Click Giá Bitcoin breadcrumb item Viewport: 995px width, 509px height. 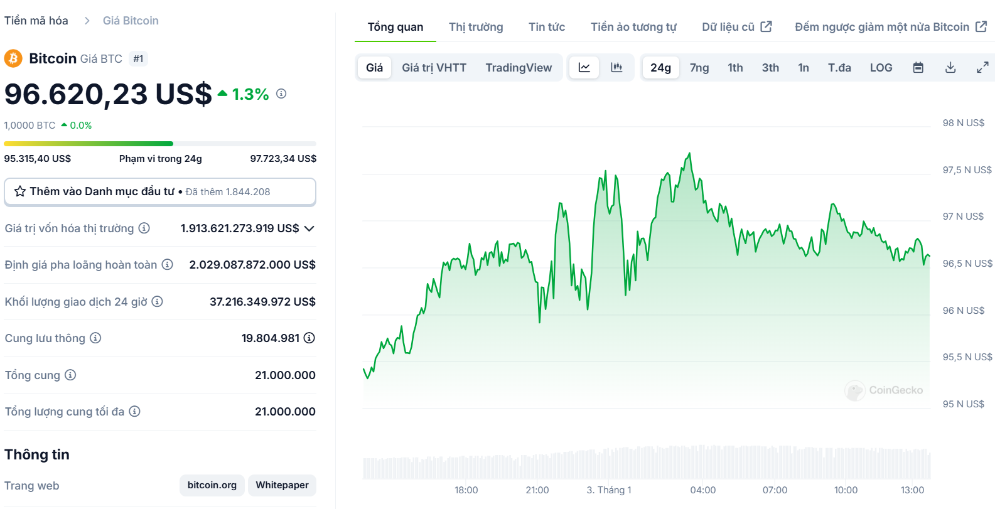(x=131, y=21)
